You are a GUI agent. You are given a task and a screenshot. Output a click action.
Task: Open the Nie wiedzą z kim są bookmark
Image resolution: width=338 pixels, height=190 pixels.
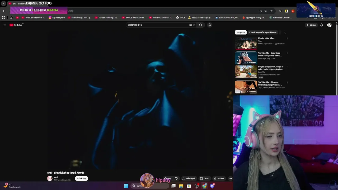(79, 18)
